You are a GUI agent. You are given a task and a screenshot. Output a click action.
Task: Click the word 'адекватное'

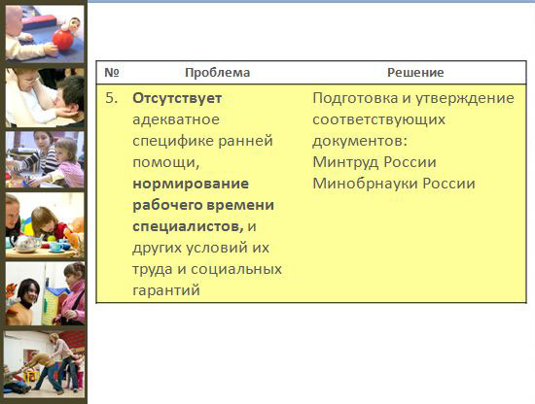[176, 119]
